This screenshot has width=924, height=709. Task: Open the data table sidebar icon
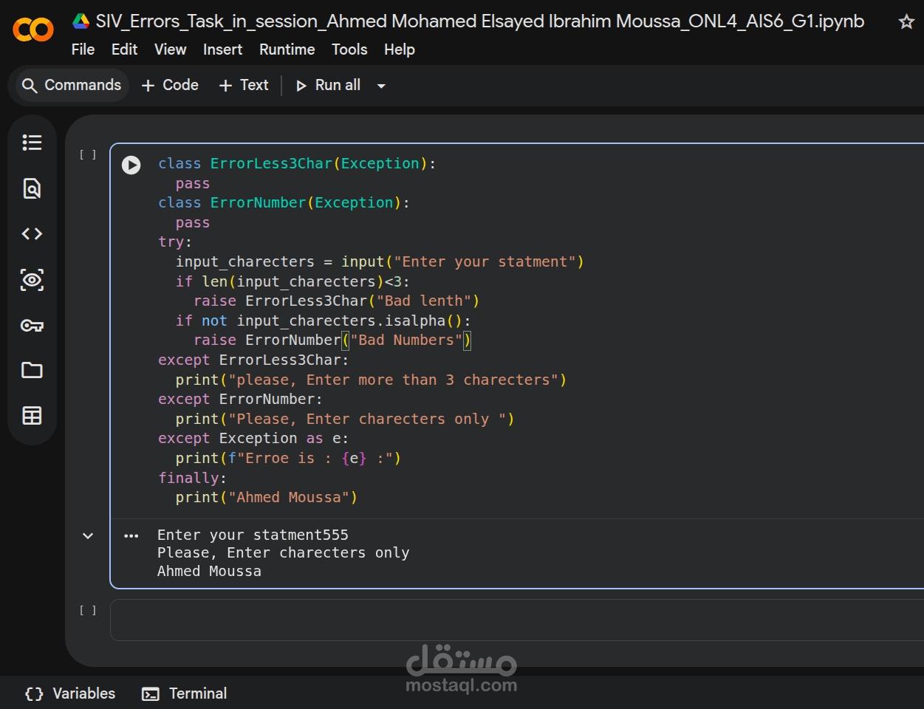pos(32,416)
